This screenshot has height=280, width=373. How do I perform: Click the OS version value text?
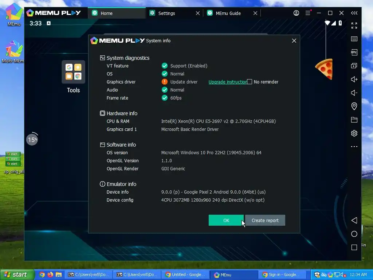point(211,153)
